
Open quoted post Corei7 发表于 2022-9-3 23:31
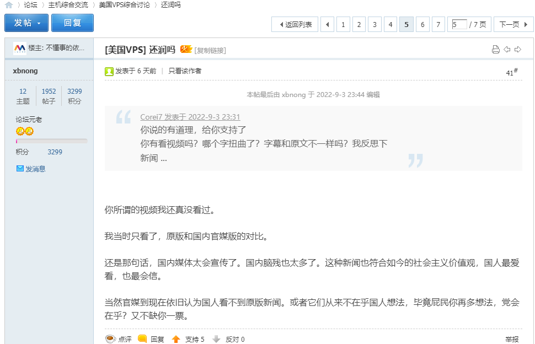tap(190, 117)
